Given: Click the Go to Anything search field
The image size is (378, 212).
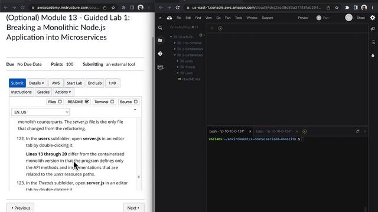Looking at the screenshot, I should 184,28.
